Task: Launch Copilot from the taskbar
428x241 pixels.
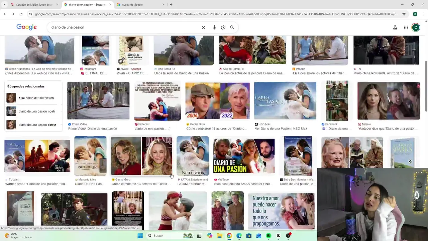Action: 209,236
